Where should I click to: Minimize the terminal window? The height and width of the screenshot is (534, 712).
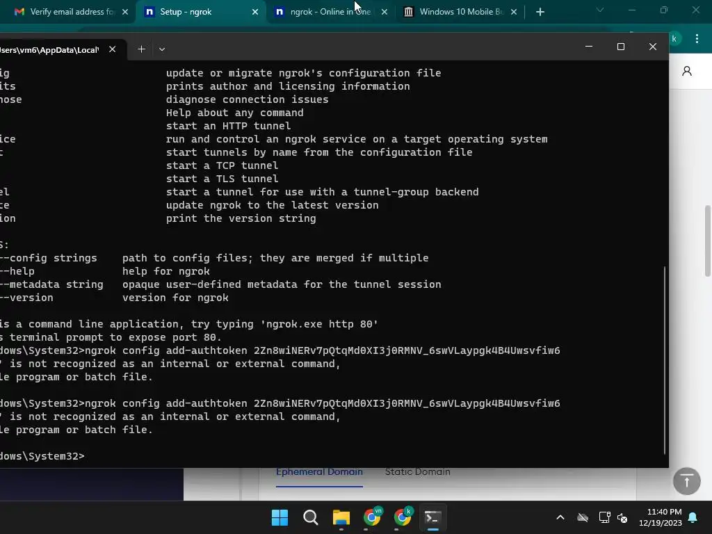tap(589, 47)
